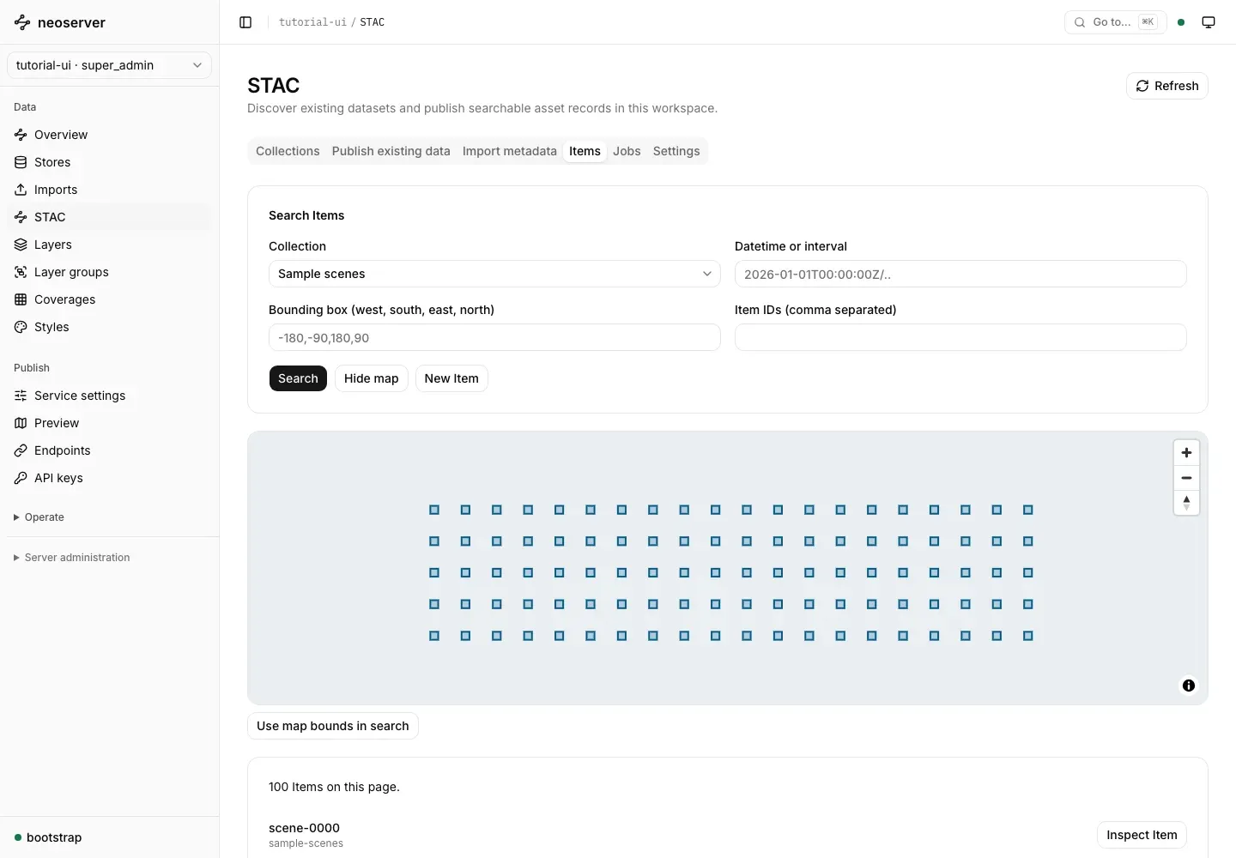Viewport: 1236px width, 858px height.
Task: Click the display theme monitor icon
Action: 1209,22
